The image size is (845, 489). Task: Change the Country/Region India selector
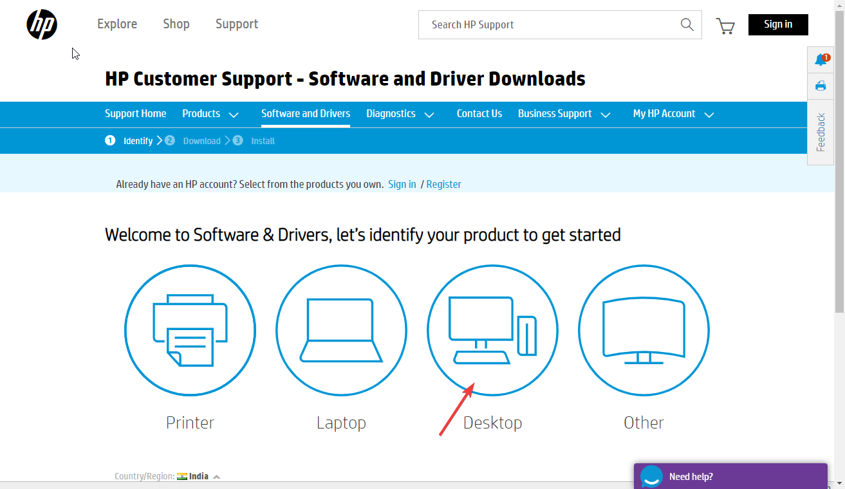coord(199,476)
